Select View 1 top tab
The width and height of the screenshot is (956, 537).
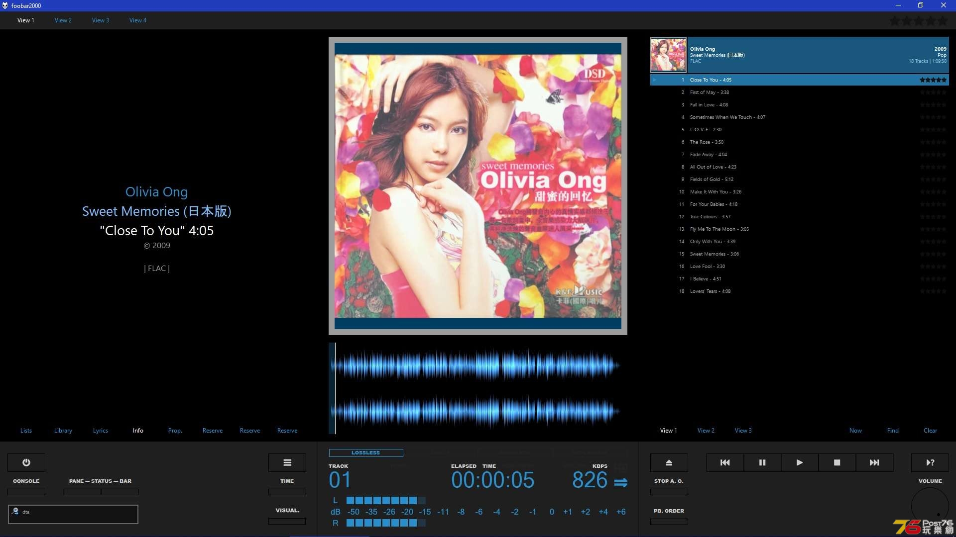tap(26, 20)
